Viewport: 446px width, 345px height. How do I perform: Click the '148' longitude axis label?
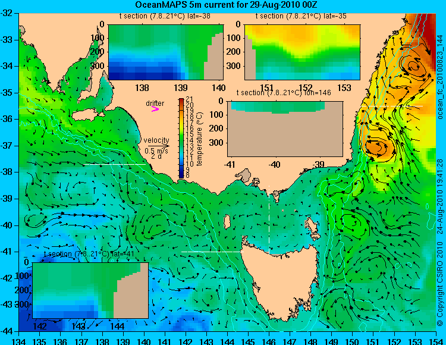[x=311, y=341]
